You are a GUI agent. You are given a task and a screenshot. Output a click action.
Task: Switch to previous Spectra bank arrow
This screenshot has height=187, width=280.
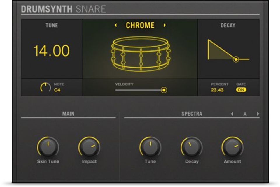click(232, 114)
